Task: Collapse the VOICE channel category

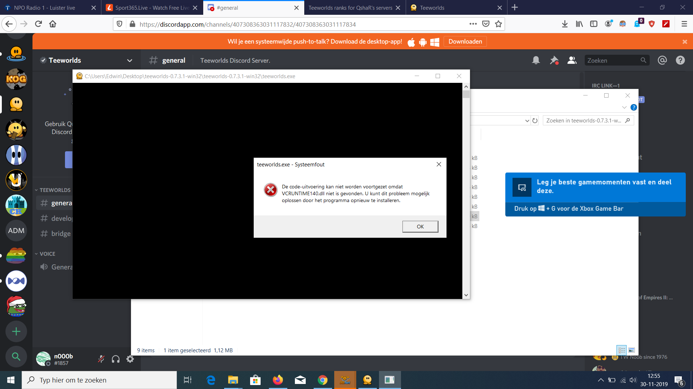Action: tap(45, 254)
